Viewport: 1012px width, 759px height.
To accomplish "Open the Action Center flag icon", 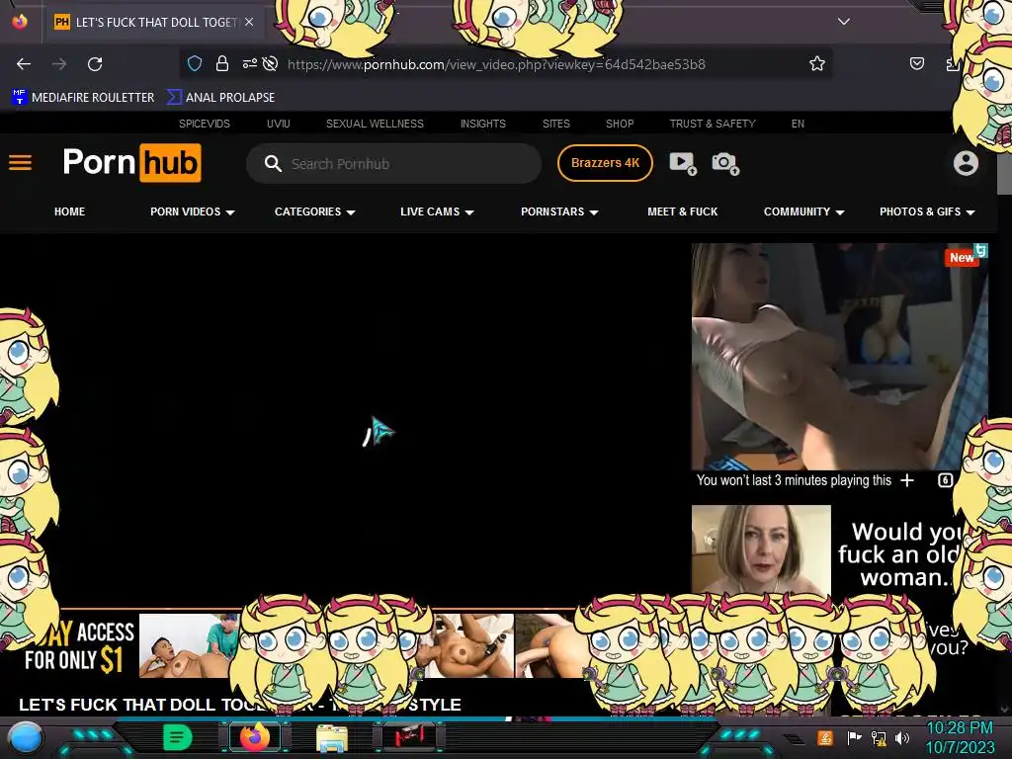I will (x=854, y=737).
